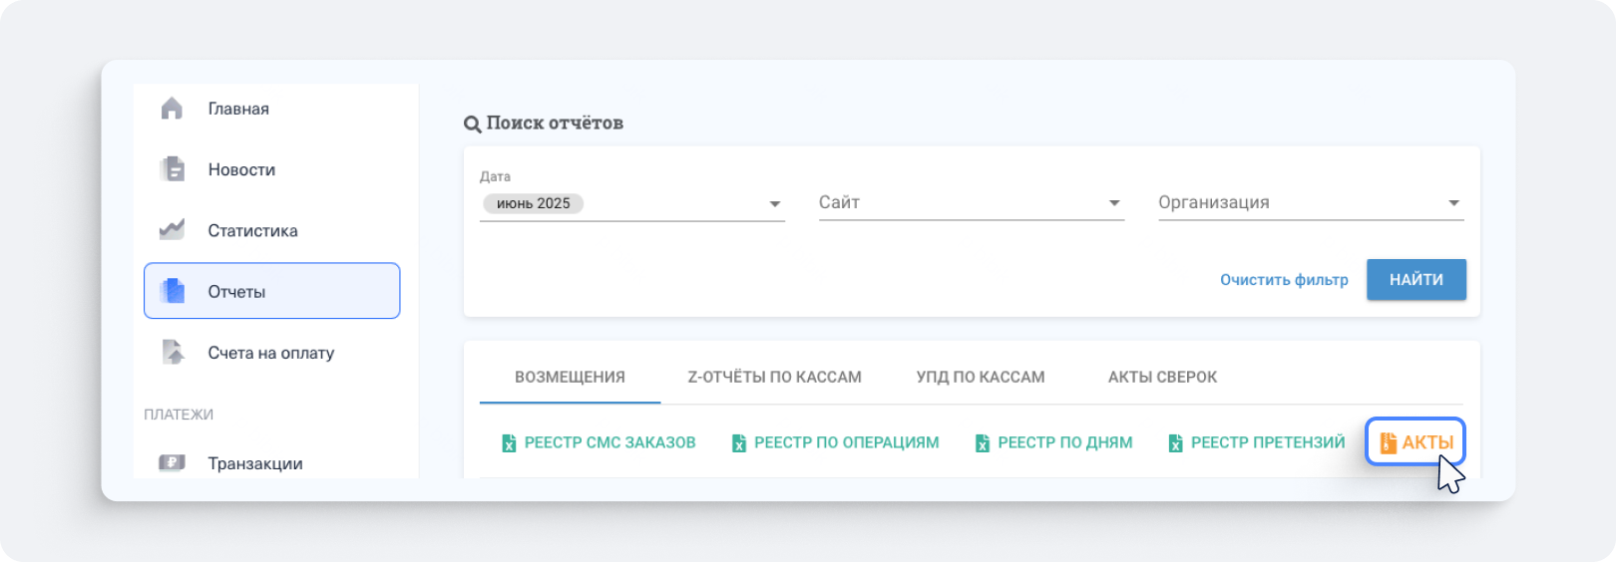
Task: Switch to УПД по кассам tab
Action: click(981, 377)
